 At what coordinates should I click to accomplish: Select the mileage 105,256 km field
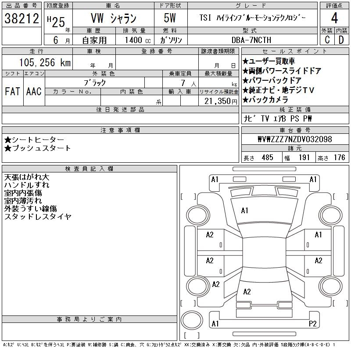(x=45, y=62)
